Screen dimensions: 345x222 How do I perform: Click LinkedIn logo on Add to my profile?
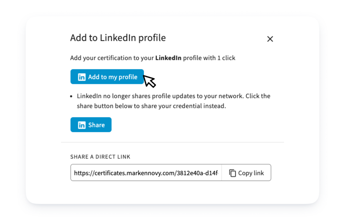(82, 77)
